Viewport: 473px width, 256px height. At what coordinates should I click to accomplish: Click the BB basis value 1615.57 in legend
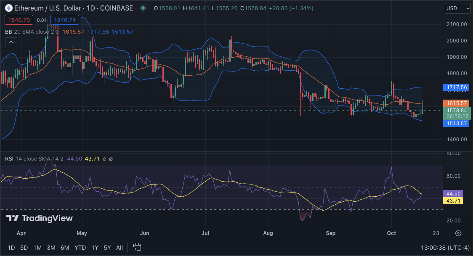[x=73, y=32]
